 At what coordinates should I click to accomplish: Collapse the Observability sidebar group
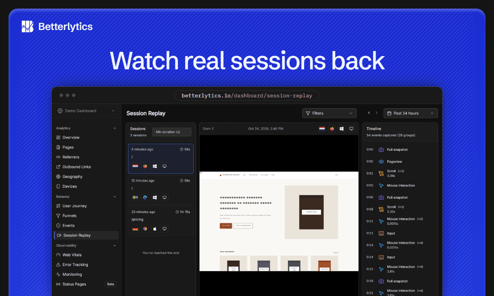point(114,246)
